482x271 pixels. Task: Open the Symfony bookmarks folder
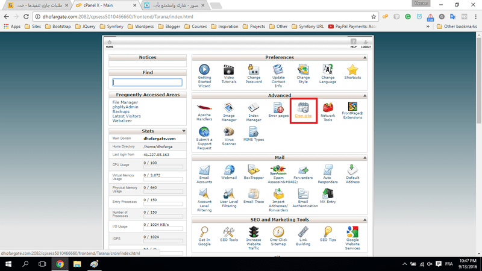click(111, 26)
